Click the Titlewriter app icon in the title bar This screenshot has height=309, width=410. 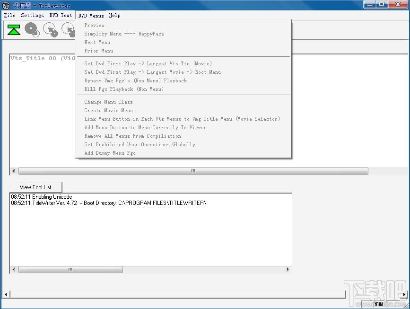[6, 5]
